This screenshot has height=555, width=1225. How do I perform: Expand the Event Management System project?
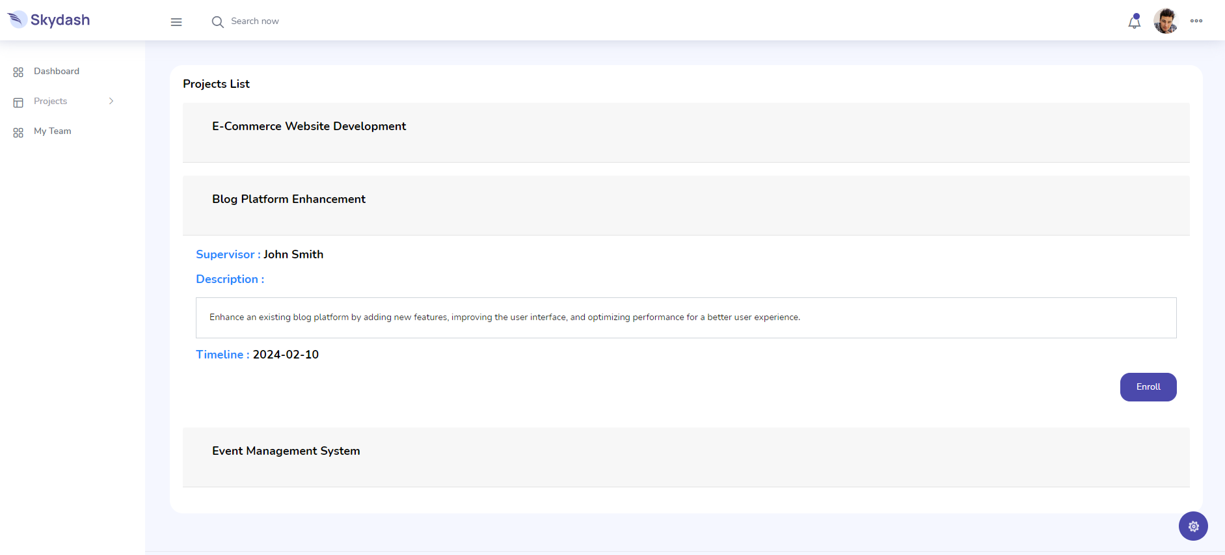(x=286, y=451)
